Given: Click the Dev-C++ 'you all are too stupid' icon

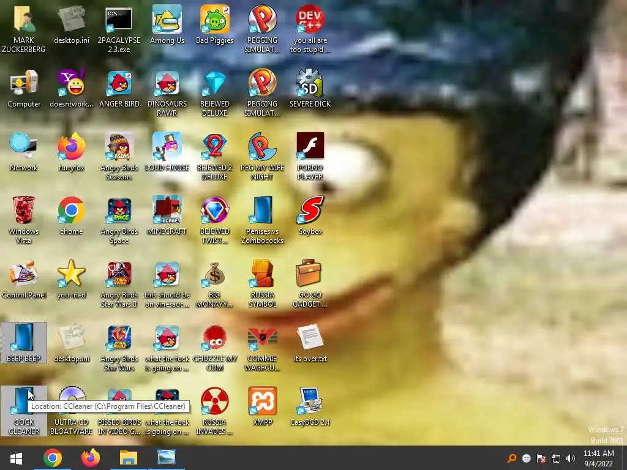Looking at the screenshot, I should 310,19.
